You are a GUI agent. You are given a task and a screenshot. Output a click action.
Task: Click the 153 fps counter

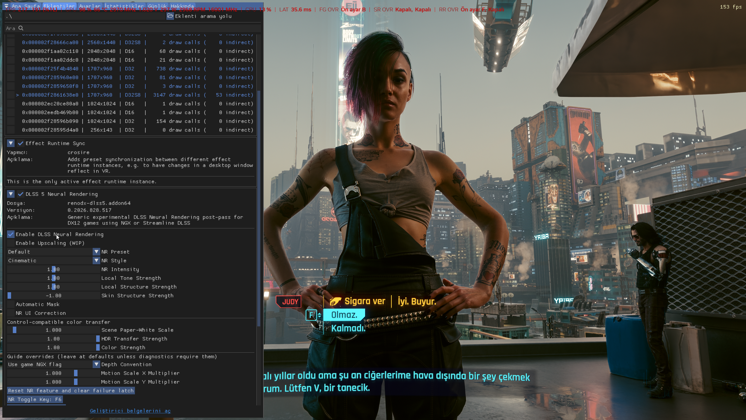click(731, 7)
